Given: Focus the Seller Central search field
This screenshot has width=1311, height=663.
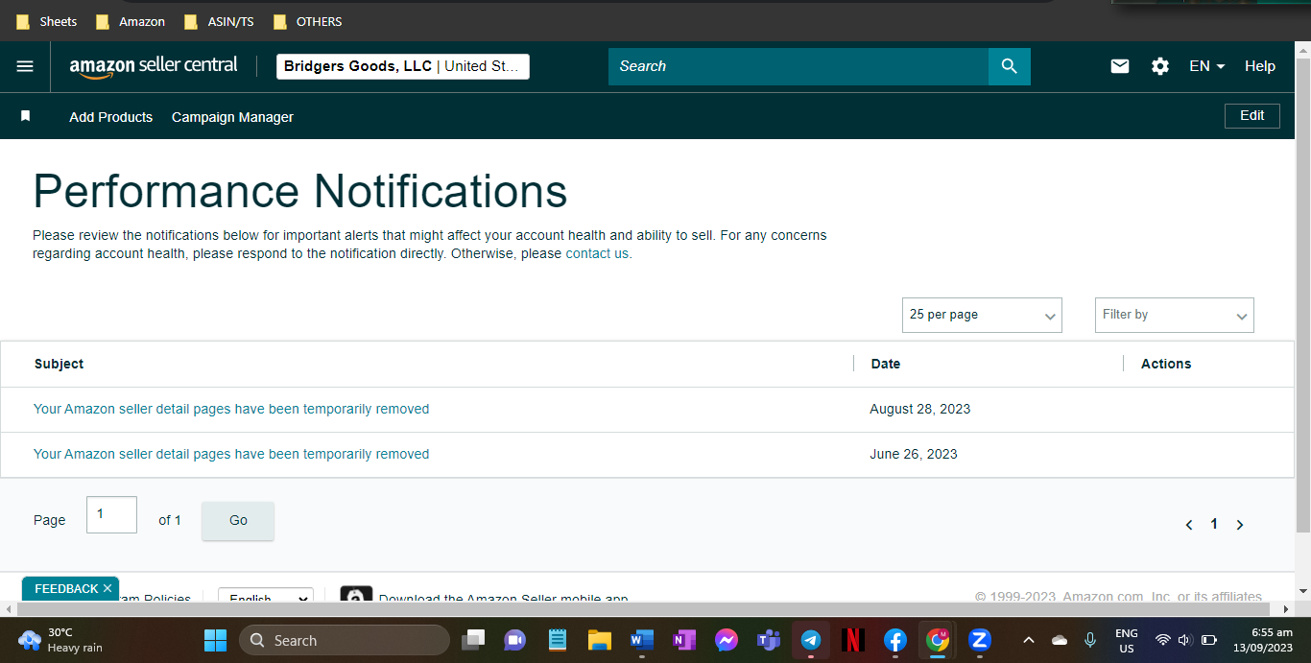Looking at the screenshot, I should coord(799,66).
